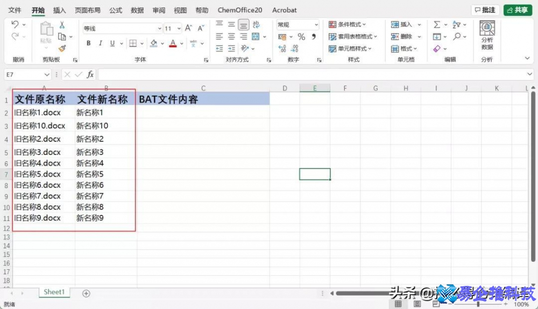Viewport: 538px width, 309px height.
Task: Click the Merge and Center icon
Action: [256, 37]
